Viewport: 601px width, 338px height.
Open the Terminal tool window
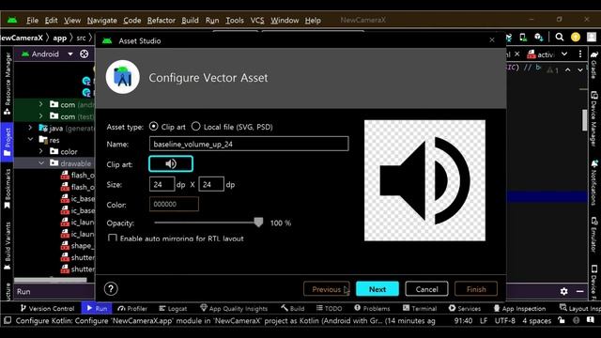pos(420,308)
